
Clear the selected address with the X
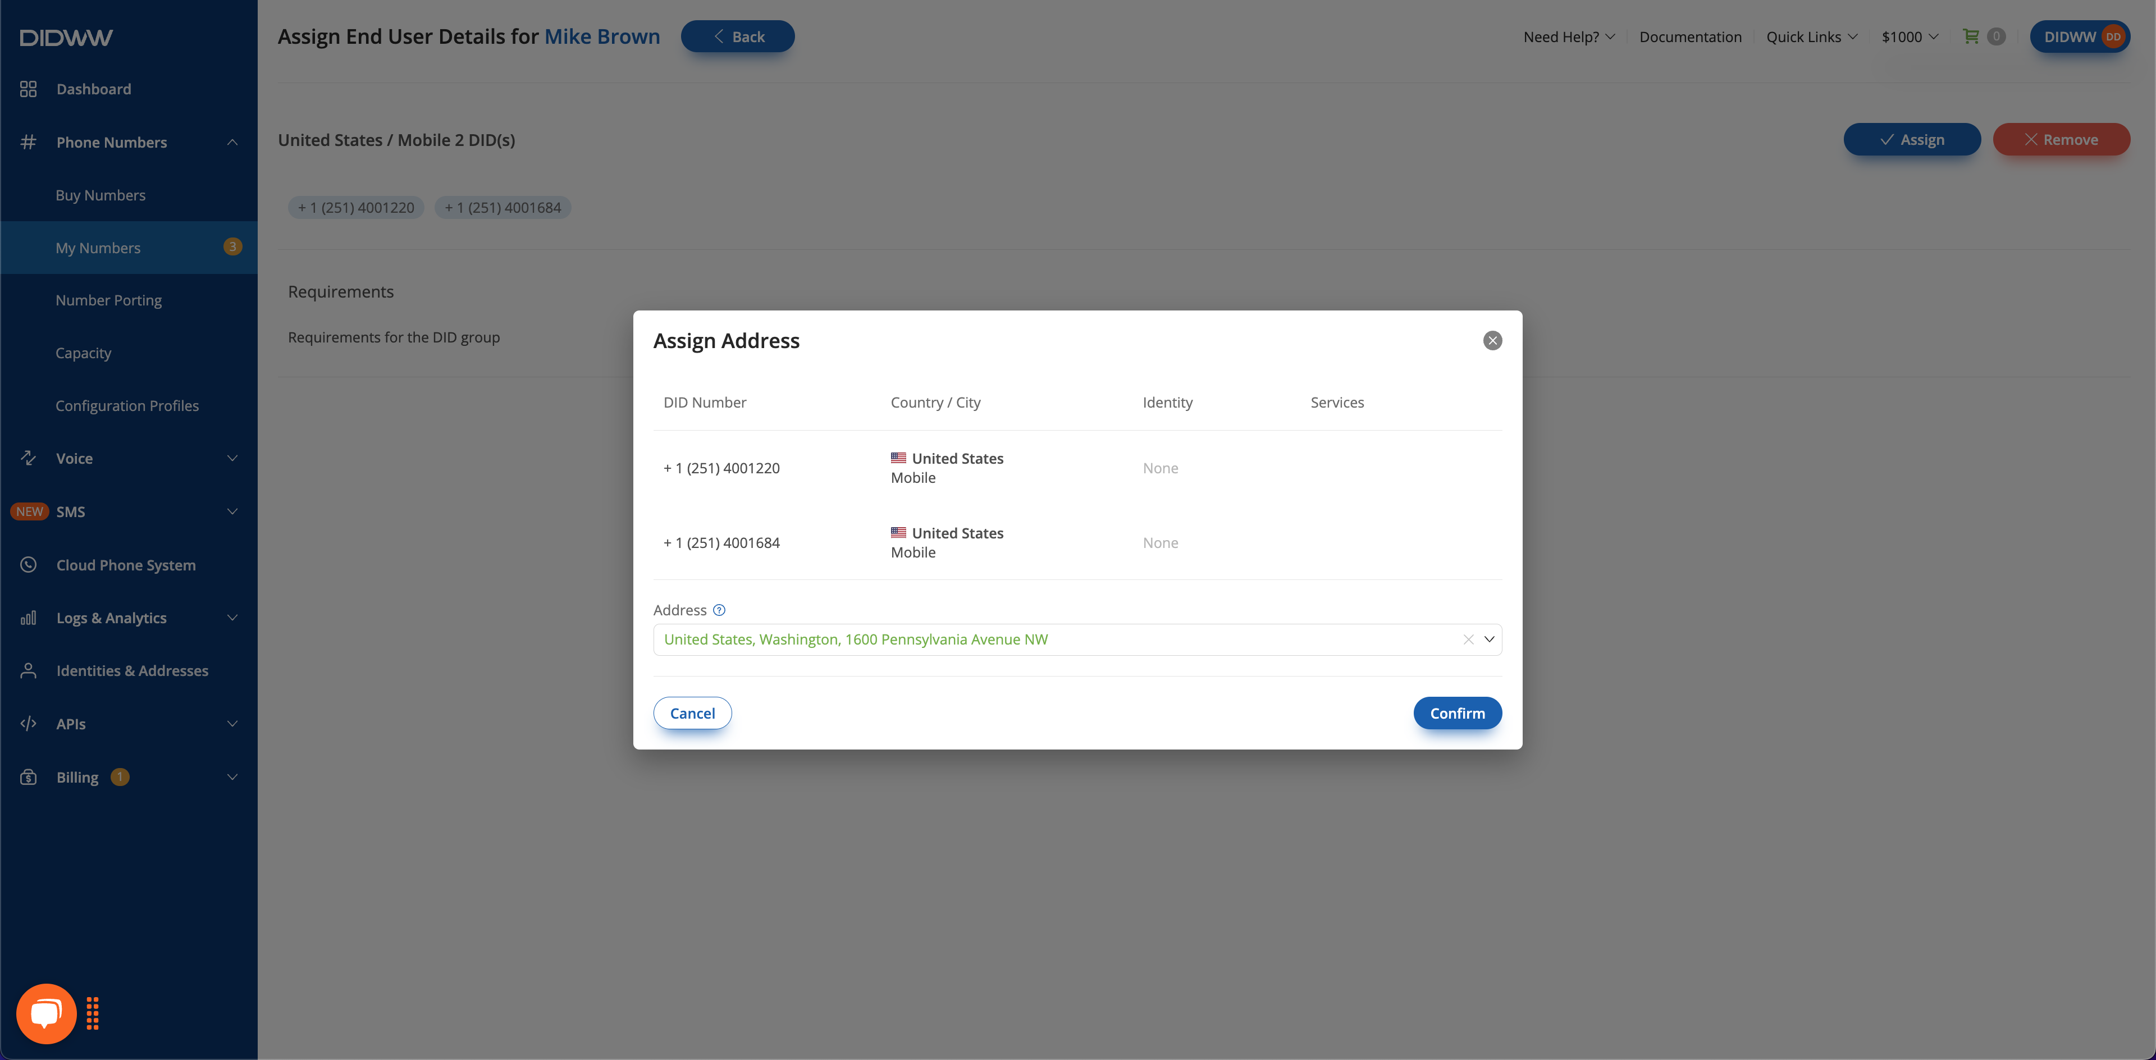pos(1468,639)
